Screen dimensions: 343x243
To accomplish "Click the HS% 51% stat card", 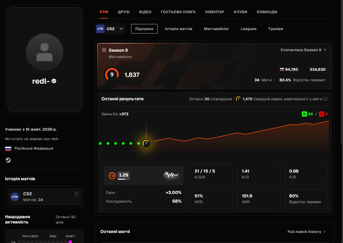I will (212, 199).
